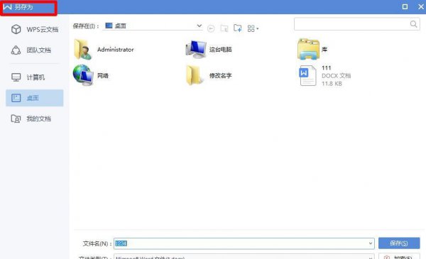
Task: Click the 这台电脑 label text
Action: tap(220, 50)
